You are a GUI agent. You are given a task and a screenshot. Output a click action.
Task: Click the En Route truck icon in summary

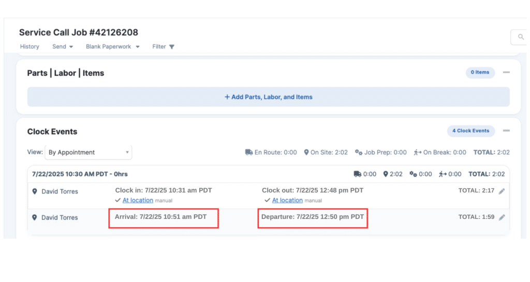tap(248, 152)
